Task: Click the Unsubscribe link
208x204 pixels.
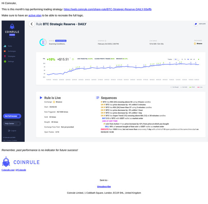Action: tap(104, 187)
